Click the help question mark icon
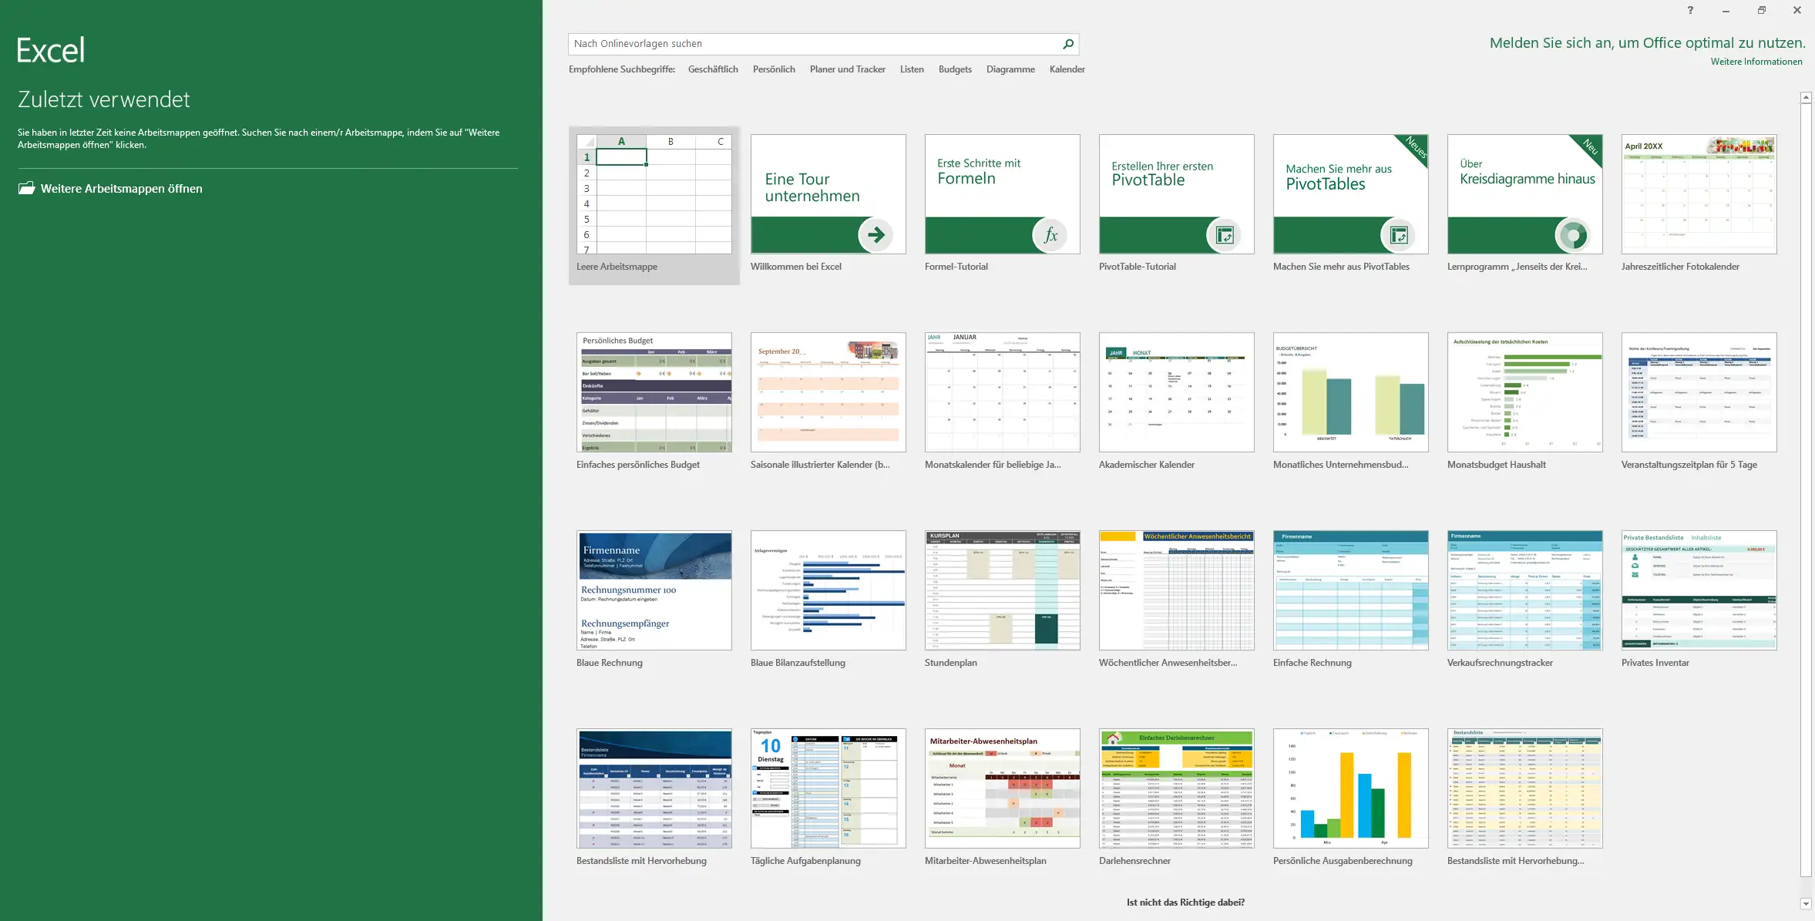 (1690, 10)
